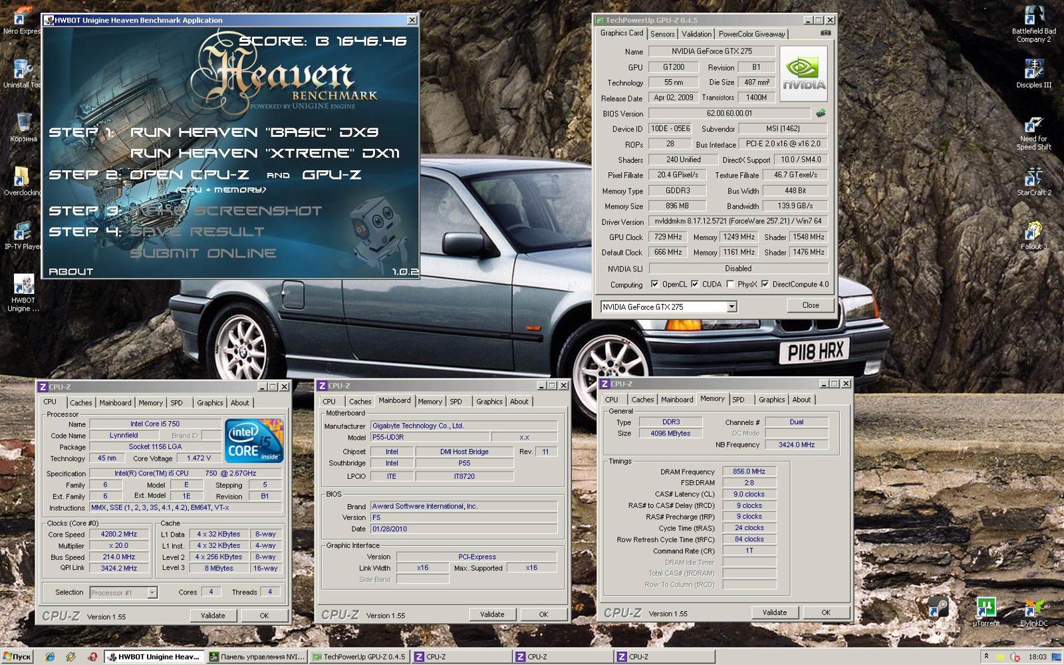Screen dimensions: 1064x665
Task: Launch Fallout 3 desktop icon
Action: (1033, 235)
